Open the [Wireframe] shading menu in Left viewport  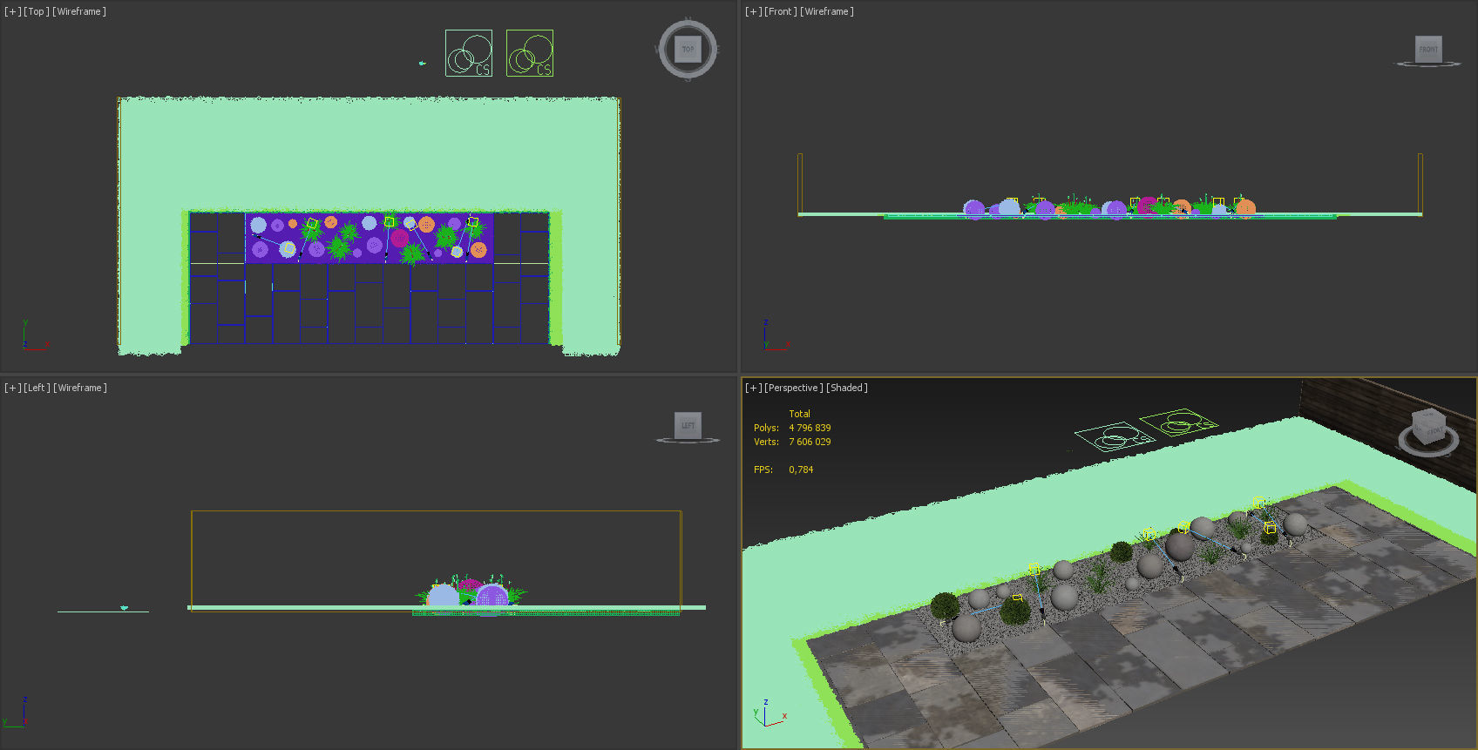pyautogui.click(x=80, y=388)
